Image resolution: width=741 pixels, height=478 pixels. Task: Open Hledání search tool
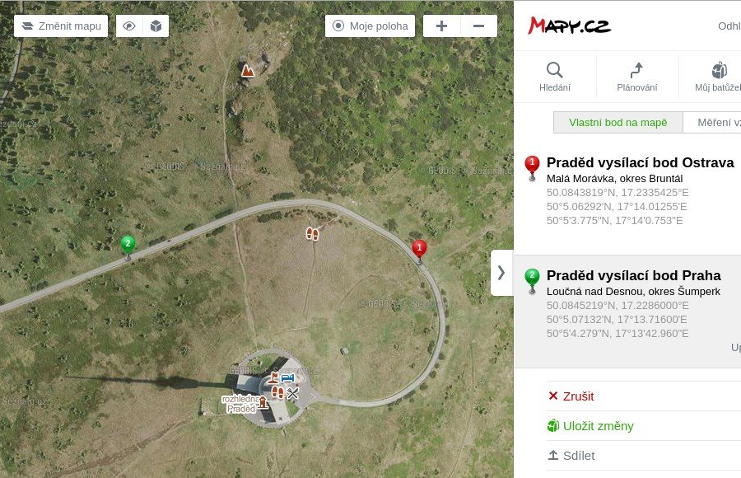tap(555, 77)
